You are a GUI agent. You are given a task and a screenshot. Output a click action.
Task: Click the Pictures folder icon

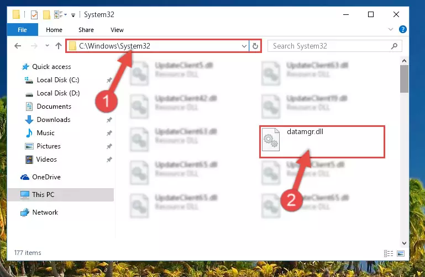[x=29, y=146]
